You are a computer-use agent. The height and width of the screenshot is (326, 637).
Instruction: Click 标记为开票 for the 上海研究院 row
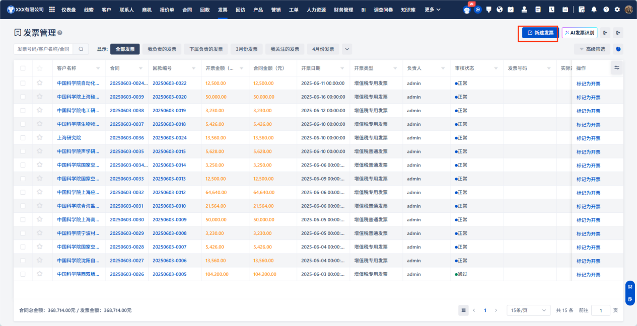point(589,138)
